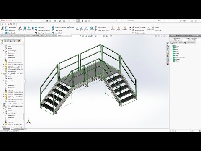
Task: Select Cut with Beams tool
Action: pos(11,28)
